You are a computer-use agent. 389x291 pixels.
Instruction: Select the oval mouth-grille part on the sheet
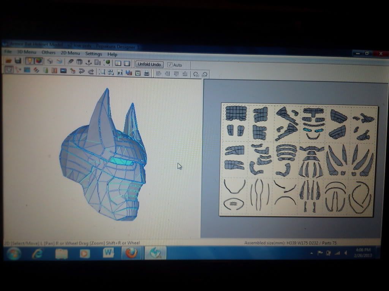pos(234,204)
